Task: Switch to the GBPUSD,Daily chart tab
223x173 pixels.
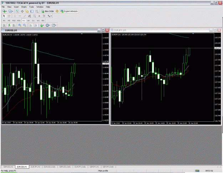Action: coord(65,167)
